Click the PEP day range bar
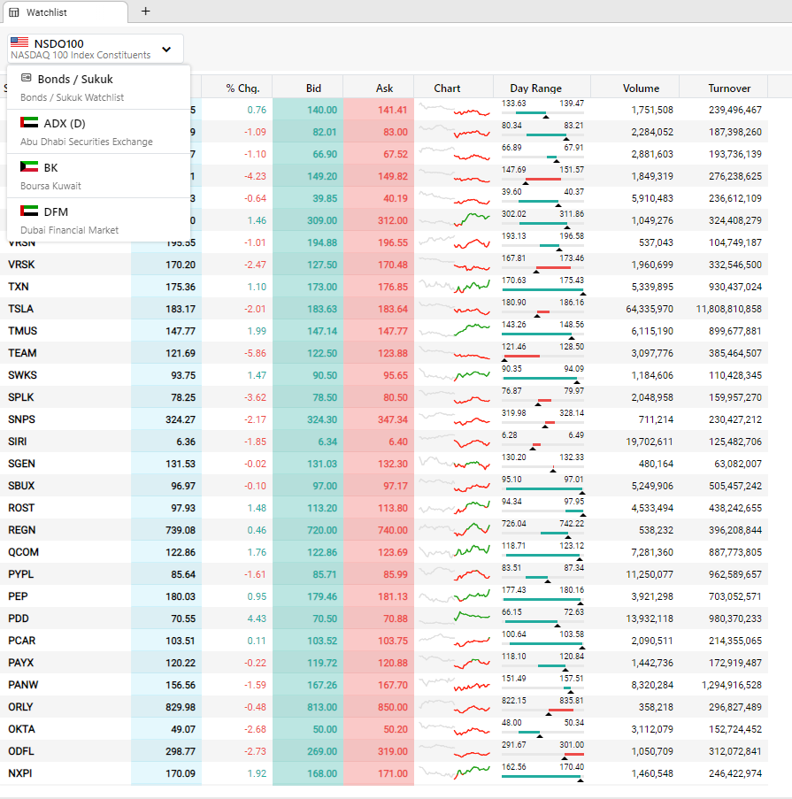 click(x=542, y=600)
